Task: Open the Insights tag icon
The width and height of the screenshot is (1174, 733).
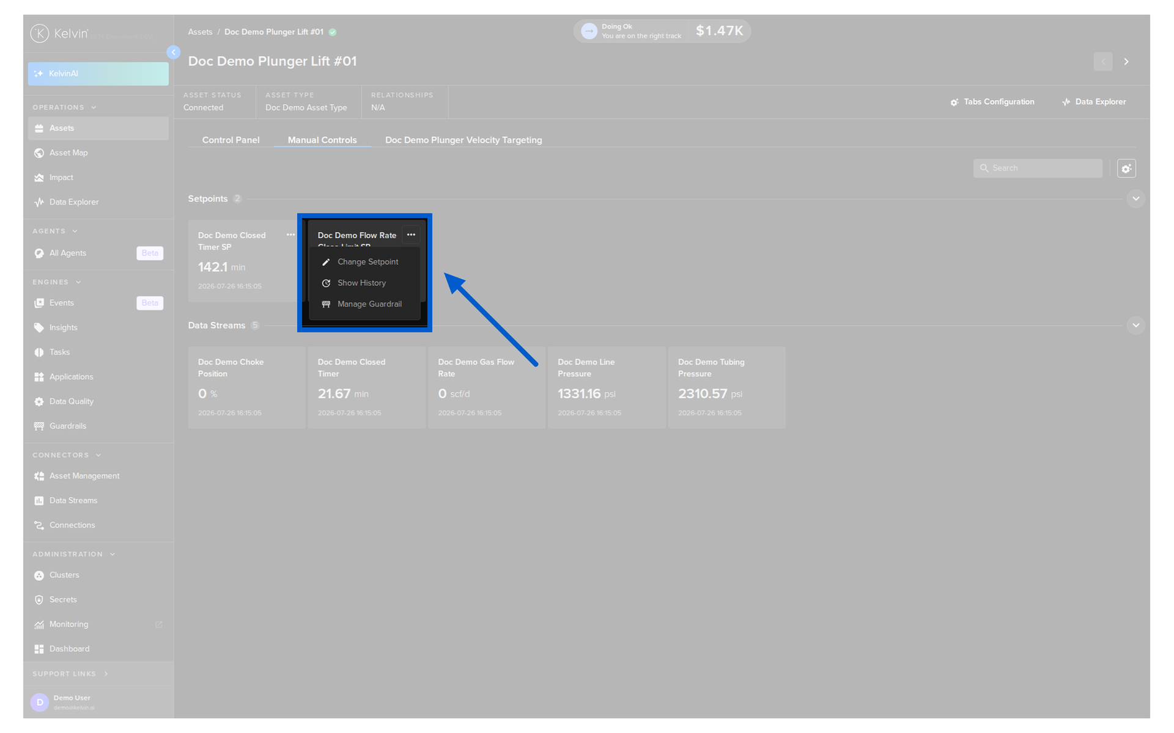Action: [x=39, y=328]
